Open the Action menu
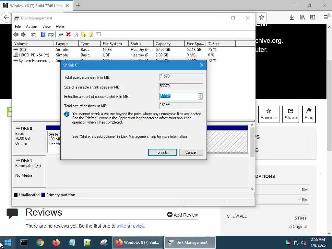This screenshot has width=332, height=249. coord(31,27)
